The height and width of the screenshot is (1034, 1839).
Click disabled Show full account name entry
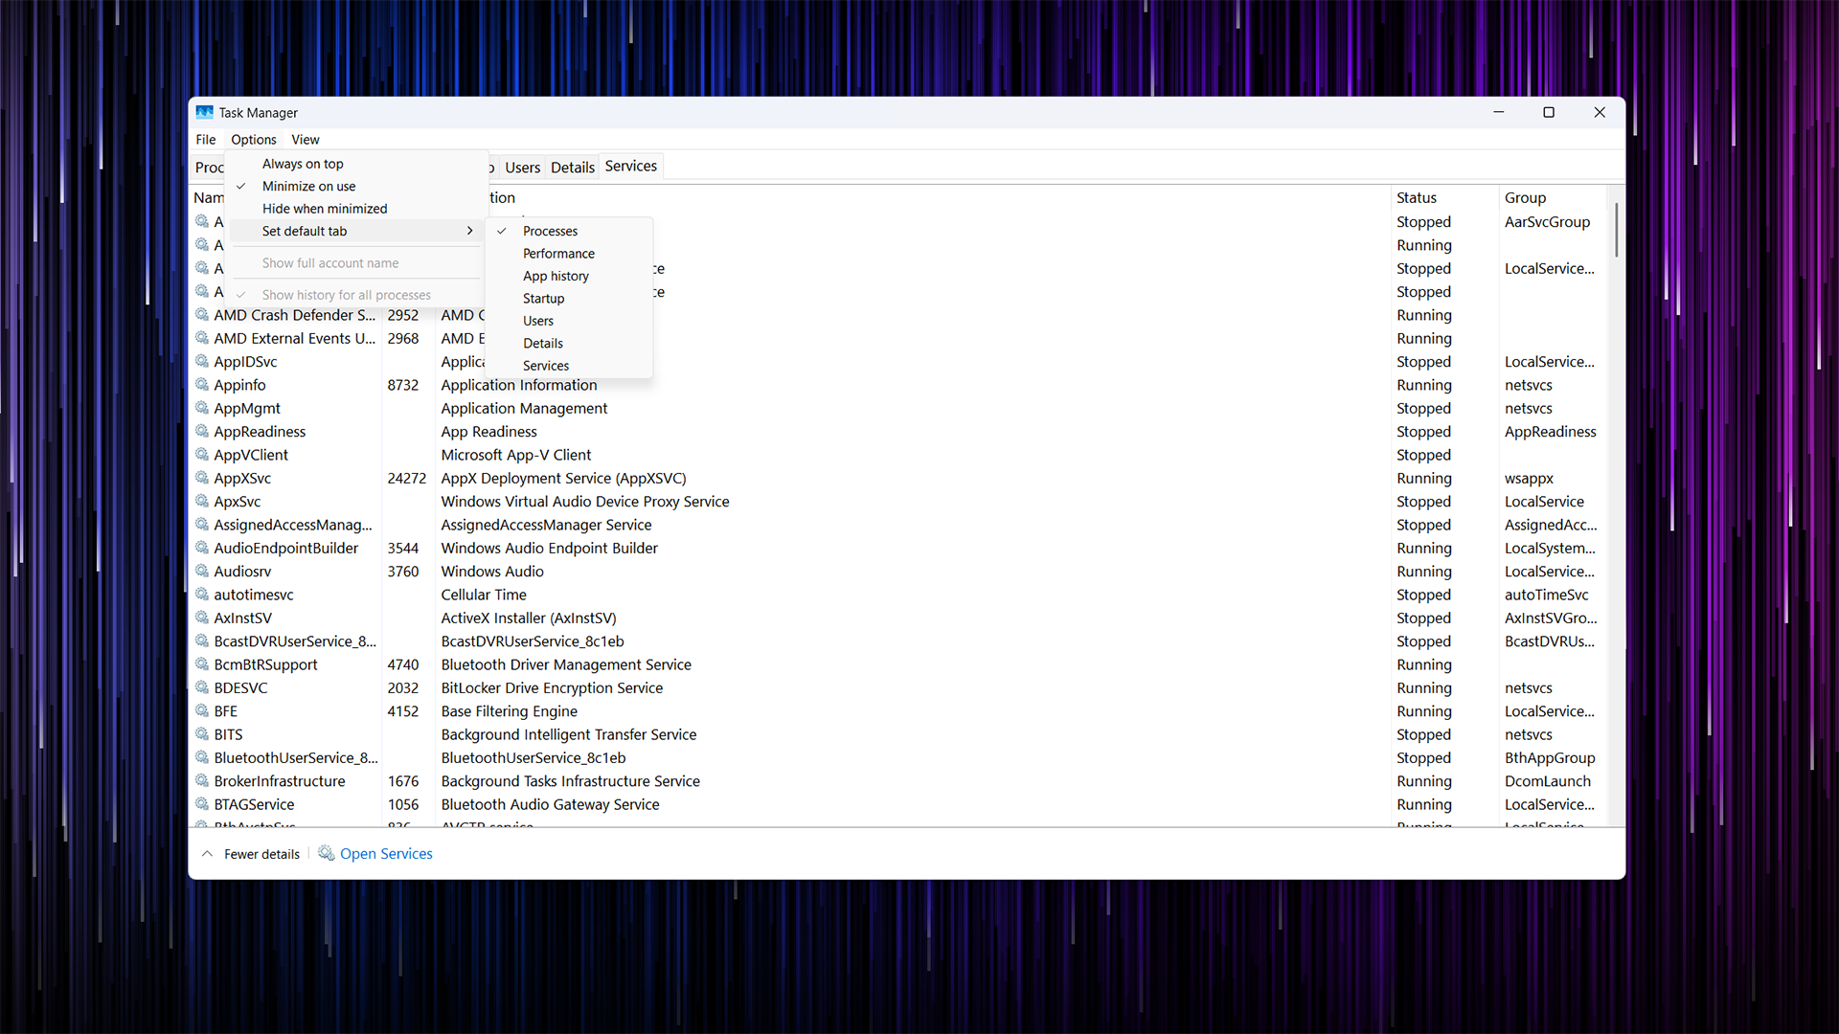354,262
